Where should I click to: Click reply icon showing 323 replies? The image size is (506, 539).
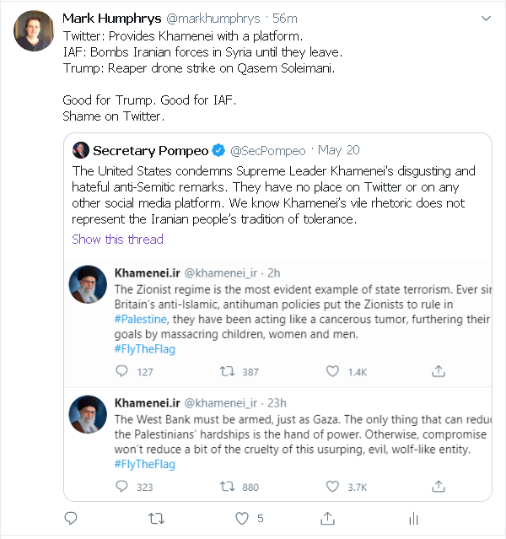point(121,487)
